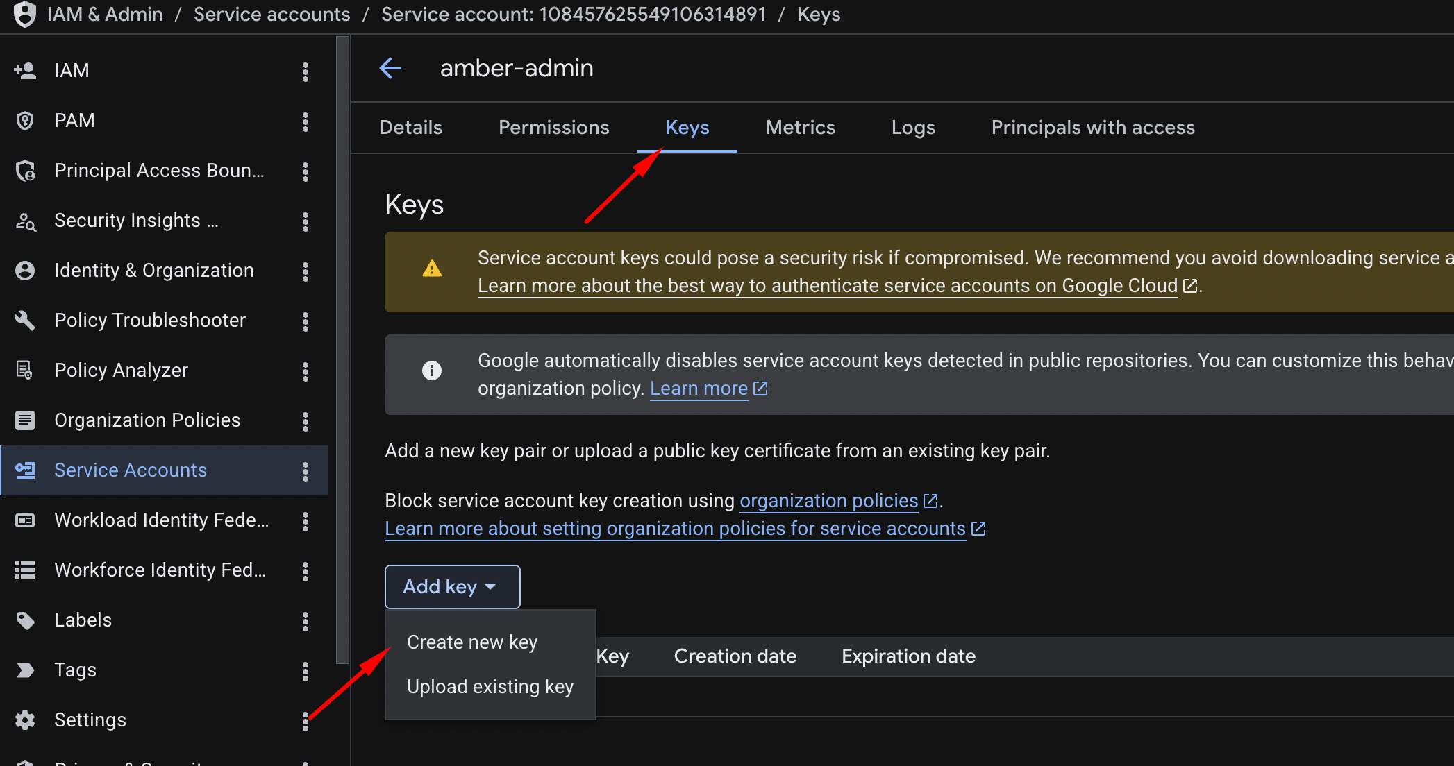The image size is (1454, 766).
Task: Open three-dot menu for Identity & Organization
Action: click(x=306, y=271)
